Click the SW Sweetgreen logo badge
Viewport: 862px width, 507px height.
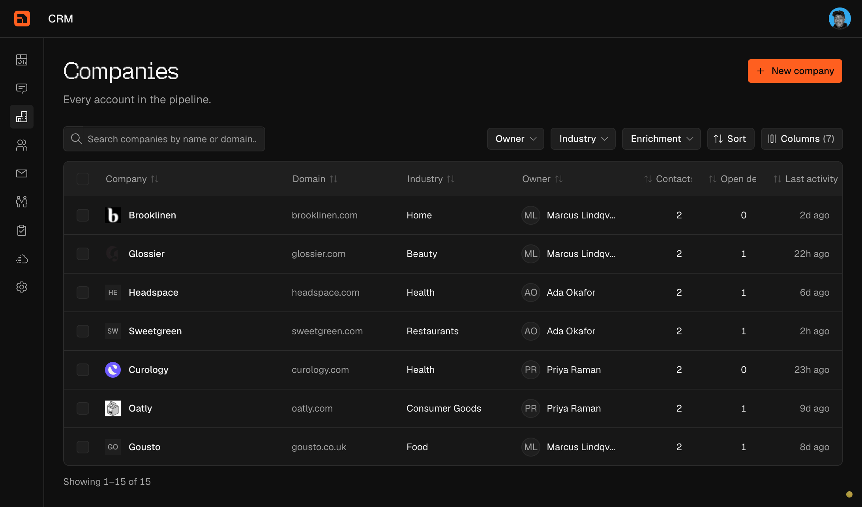coord(113,331)
